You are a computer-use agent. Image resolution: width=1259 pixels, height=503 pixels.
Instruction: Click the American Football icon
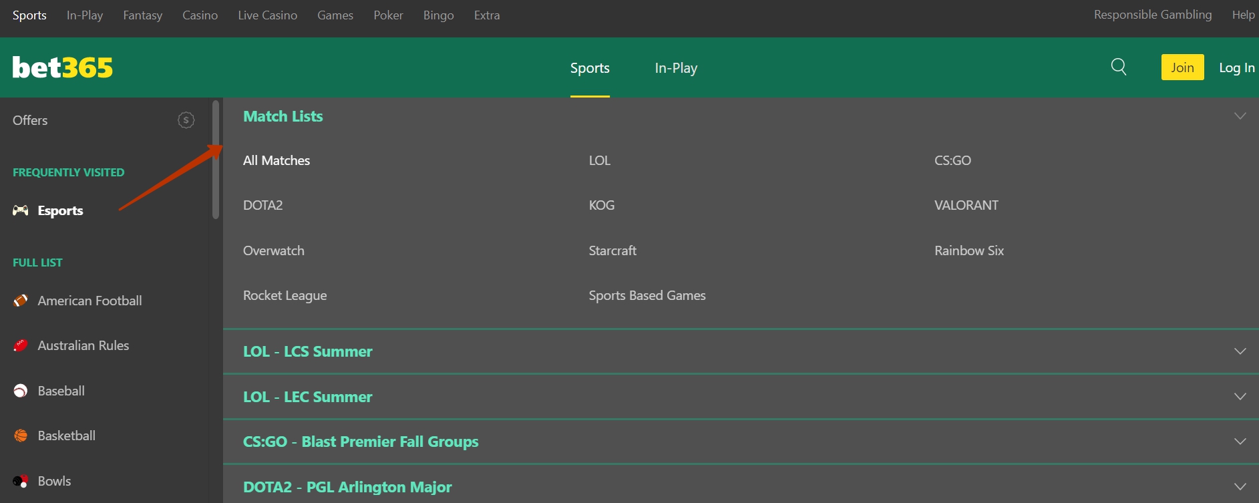(x=21, y=301)
